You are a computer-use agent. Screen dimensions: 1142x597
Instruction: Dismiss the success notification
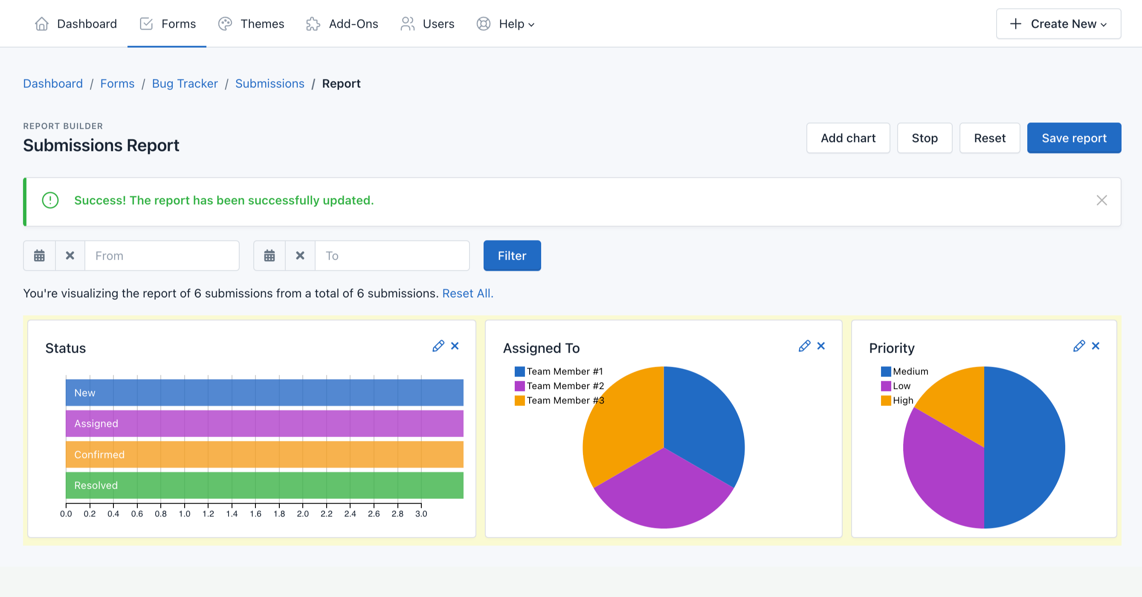tap(1101, 200)
